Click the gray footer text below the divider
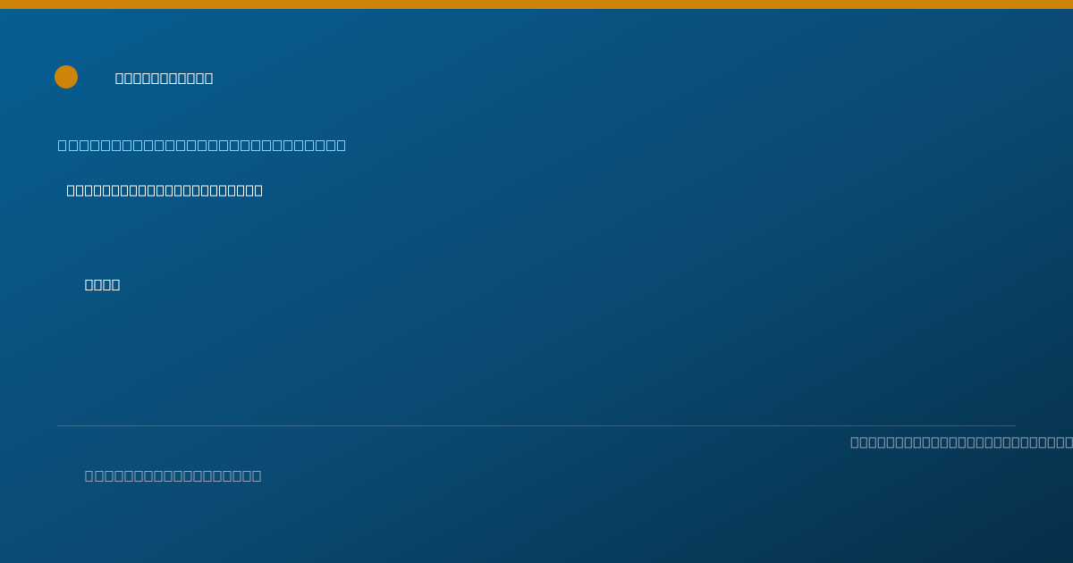1073x563 pixels. (x=173, y=475)
